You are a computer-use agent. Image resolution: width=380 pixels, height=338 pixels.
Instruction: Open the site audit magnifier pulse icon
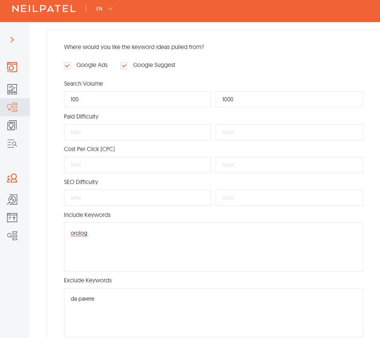click(12, 200)
